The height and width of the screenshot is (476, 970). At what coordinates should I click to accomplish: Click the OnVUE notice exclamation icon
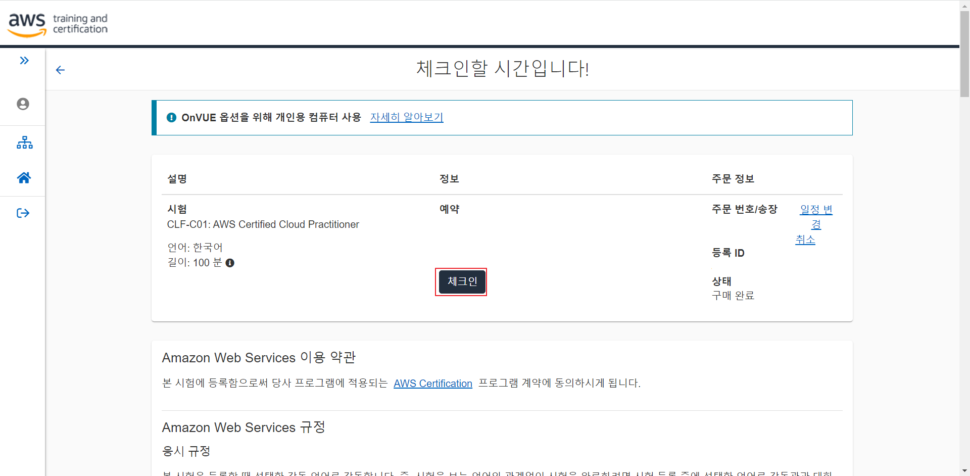[x=171, y=117]
